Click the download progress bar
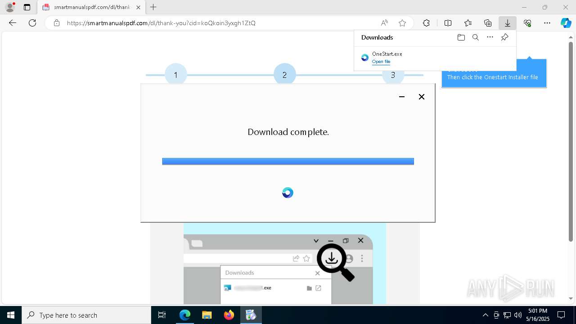 click(x=288, y=162)
